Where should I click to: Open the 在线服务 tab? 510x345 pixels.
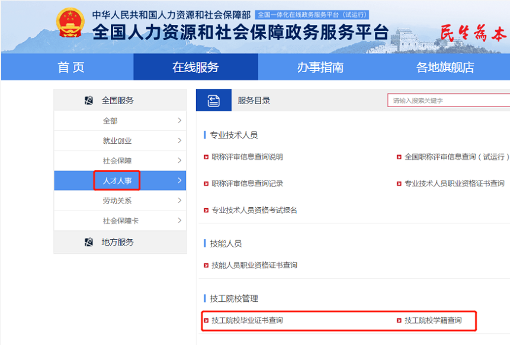click(x=196, y=67)
